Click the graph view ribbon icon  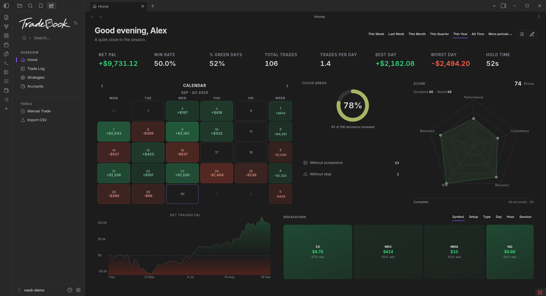6,27
